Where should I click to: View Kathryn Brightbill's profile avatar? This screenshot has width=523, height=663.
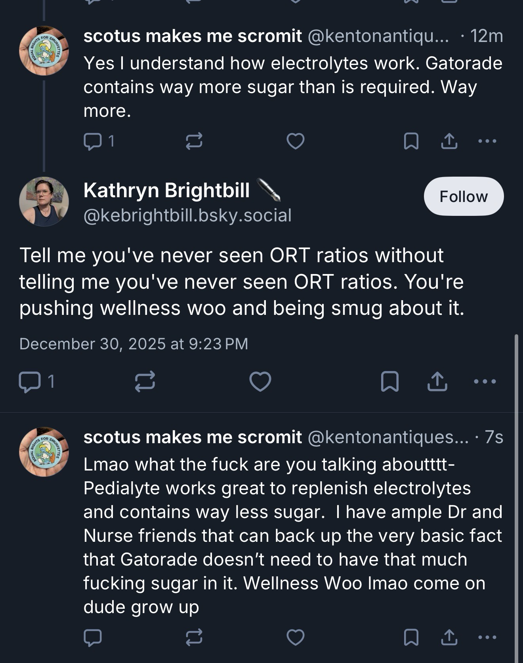click(44, 202)
